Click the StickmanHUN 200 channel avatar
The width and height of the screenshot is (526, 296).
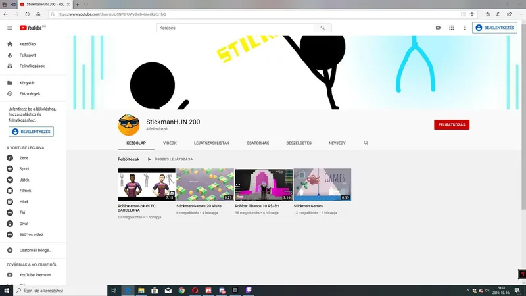pyautogui.click(x=129, y=124)
